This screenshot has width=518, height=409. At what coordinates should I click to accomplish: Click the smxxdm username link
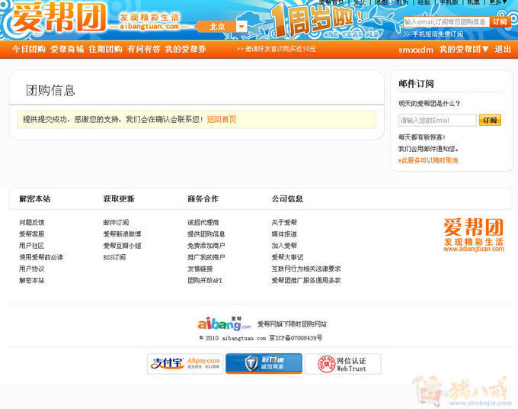(416, 50)
